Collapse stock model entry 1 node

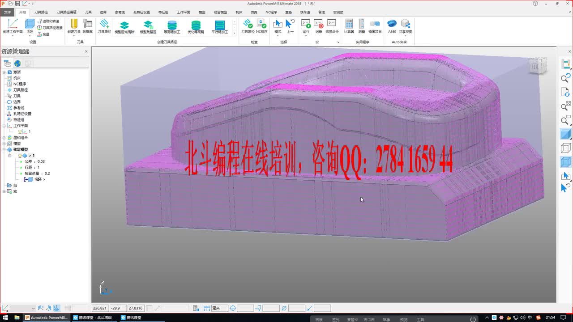click(x=10, y=156)
